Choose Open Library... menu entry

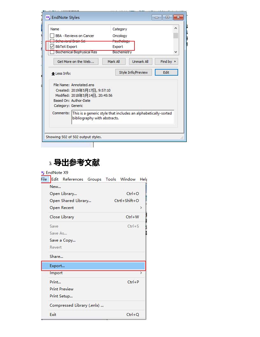point(93,194)
